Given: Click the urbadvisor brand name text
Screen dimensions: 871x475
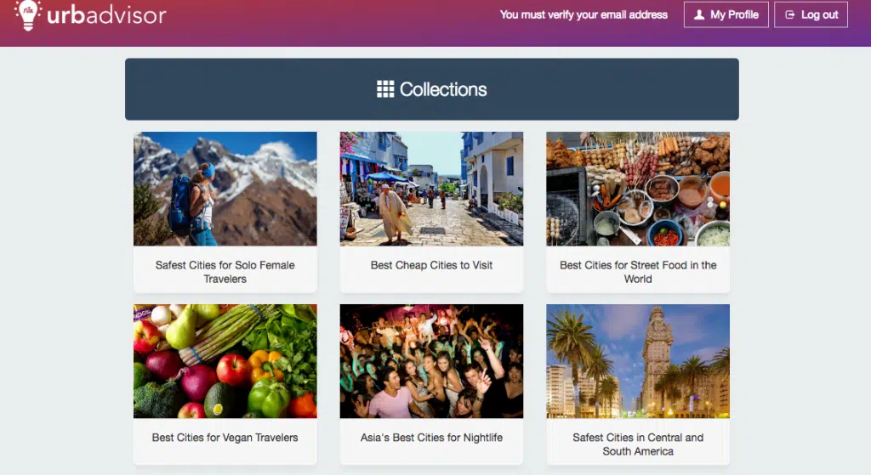Looking at the screenshot, I should (105, 14).
